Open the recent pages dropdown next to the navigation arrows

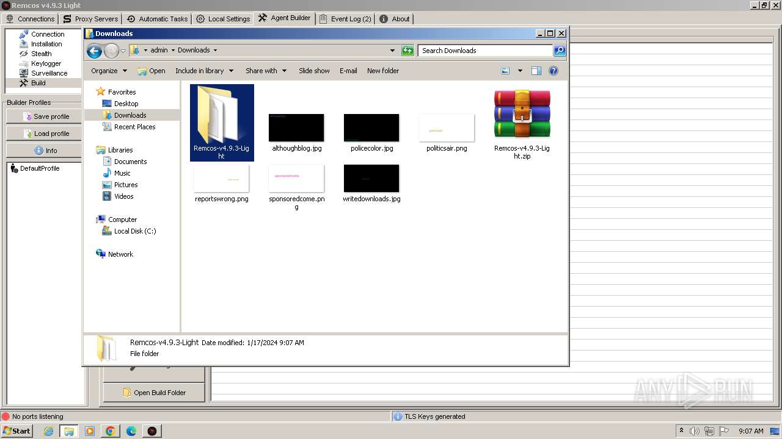click(x=123, y=51)
